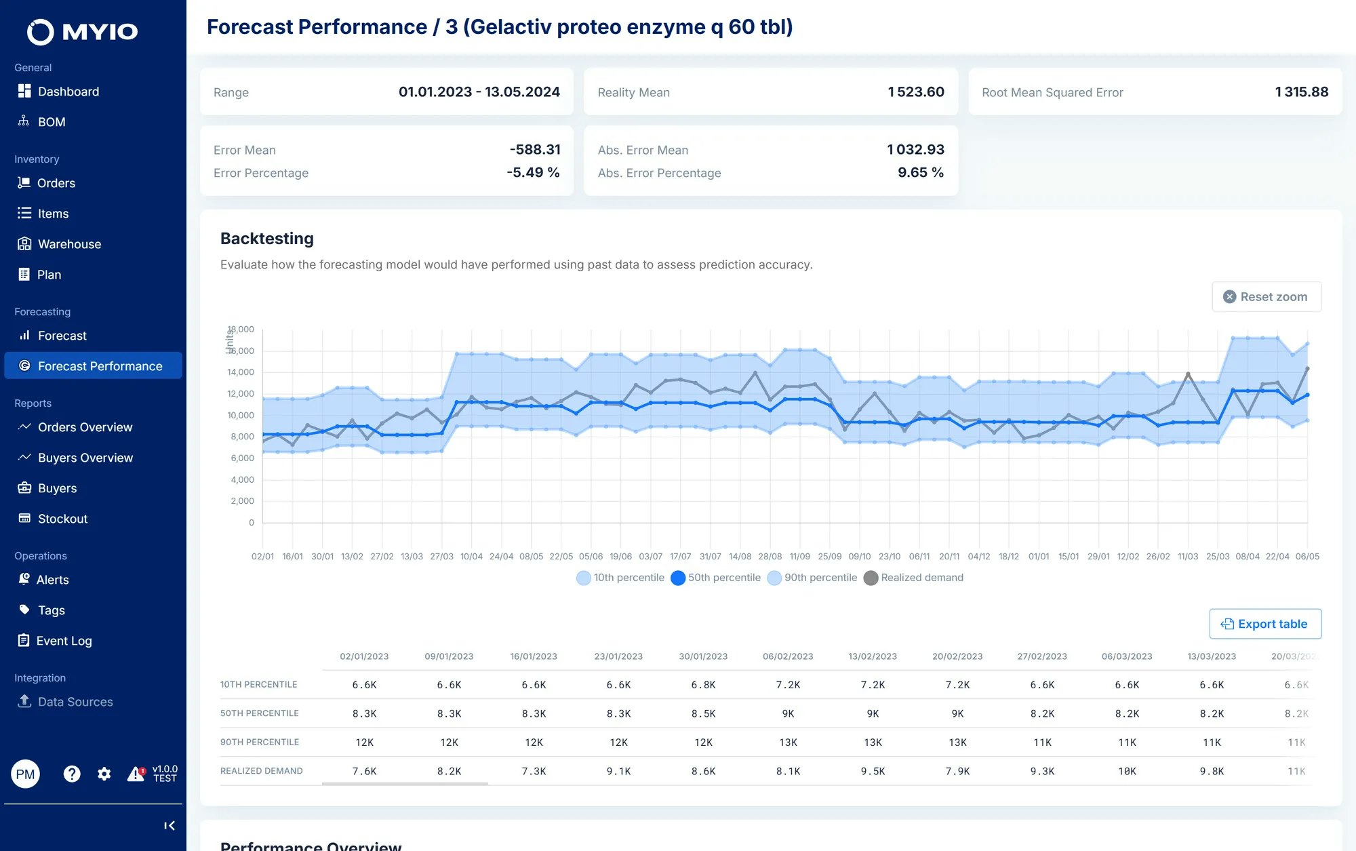Image resolution: width=1356 pixels, height=851 pixels.
Task: Click the table's horizontal scrollbar thumb
Action: [x=405, y=784]
